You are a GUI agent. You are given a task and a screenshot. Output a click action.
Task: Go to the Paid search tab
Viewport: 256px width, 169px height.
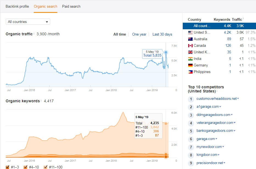pyautogui.click(x=71, y=6)
